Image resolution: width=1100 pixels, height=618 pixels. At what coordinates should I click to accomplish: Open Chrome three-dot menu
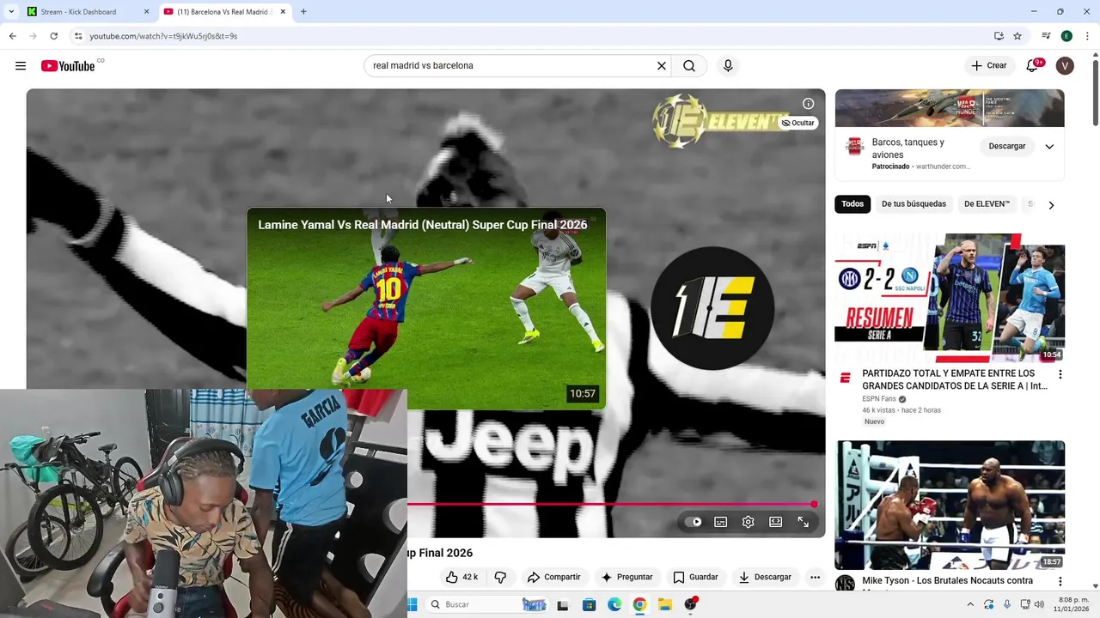click(1088, 36)
